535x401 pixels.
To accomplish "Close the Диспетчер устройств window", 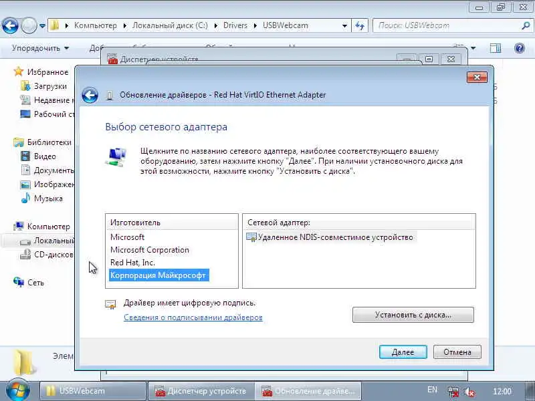I will coord(451,59).
